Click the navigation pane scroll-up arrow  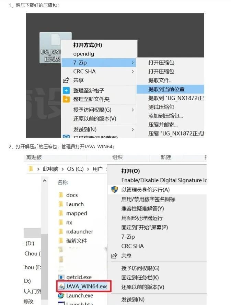pyautogui.click(x=45, y=181)
